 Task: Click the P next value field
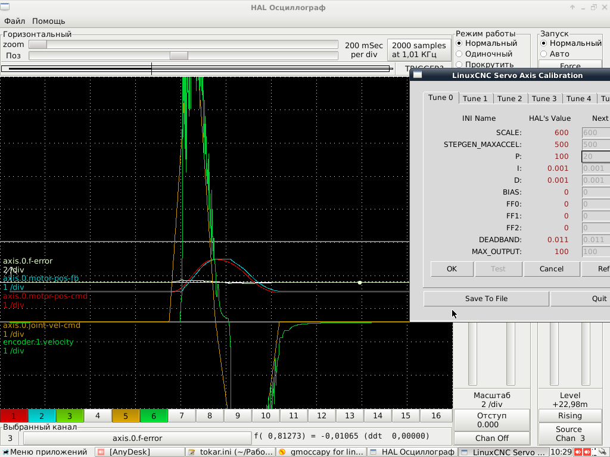(596, 156)
